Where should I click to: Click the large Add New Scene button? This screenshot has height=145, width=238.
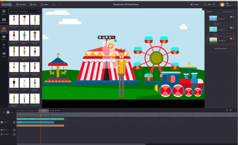point(221,48)
